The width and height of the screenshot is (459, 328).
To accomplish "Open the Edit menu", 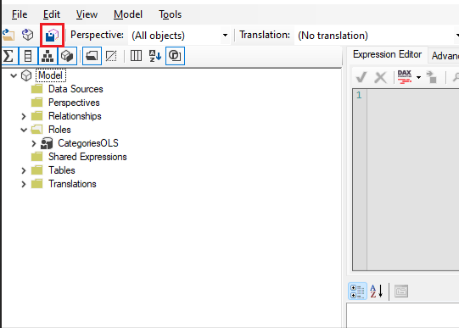I will pyautogui.click(x=52, y=14).
